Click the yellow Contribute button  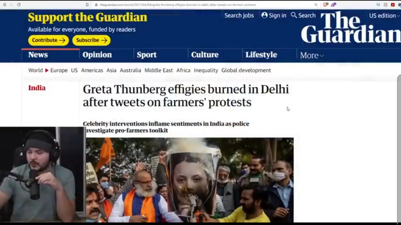(49, 40)
